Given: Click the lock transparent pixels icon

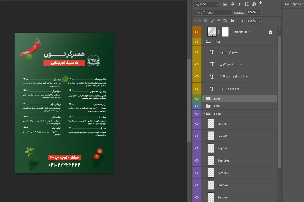Looking at the screenshot, I should (206, 21).
